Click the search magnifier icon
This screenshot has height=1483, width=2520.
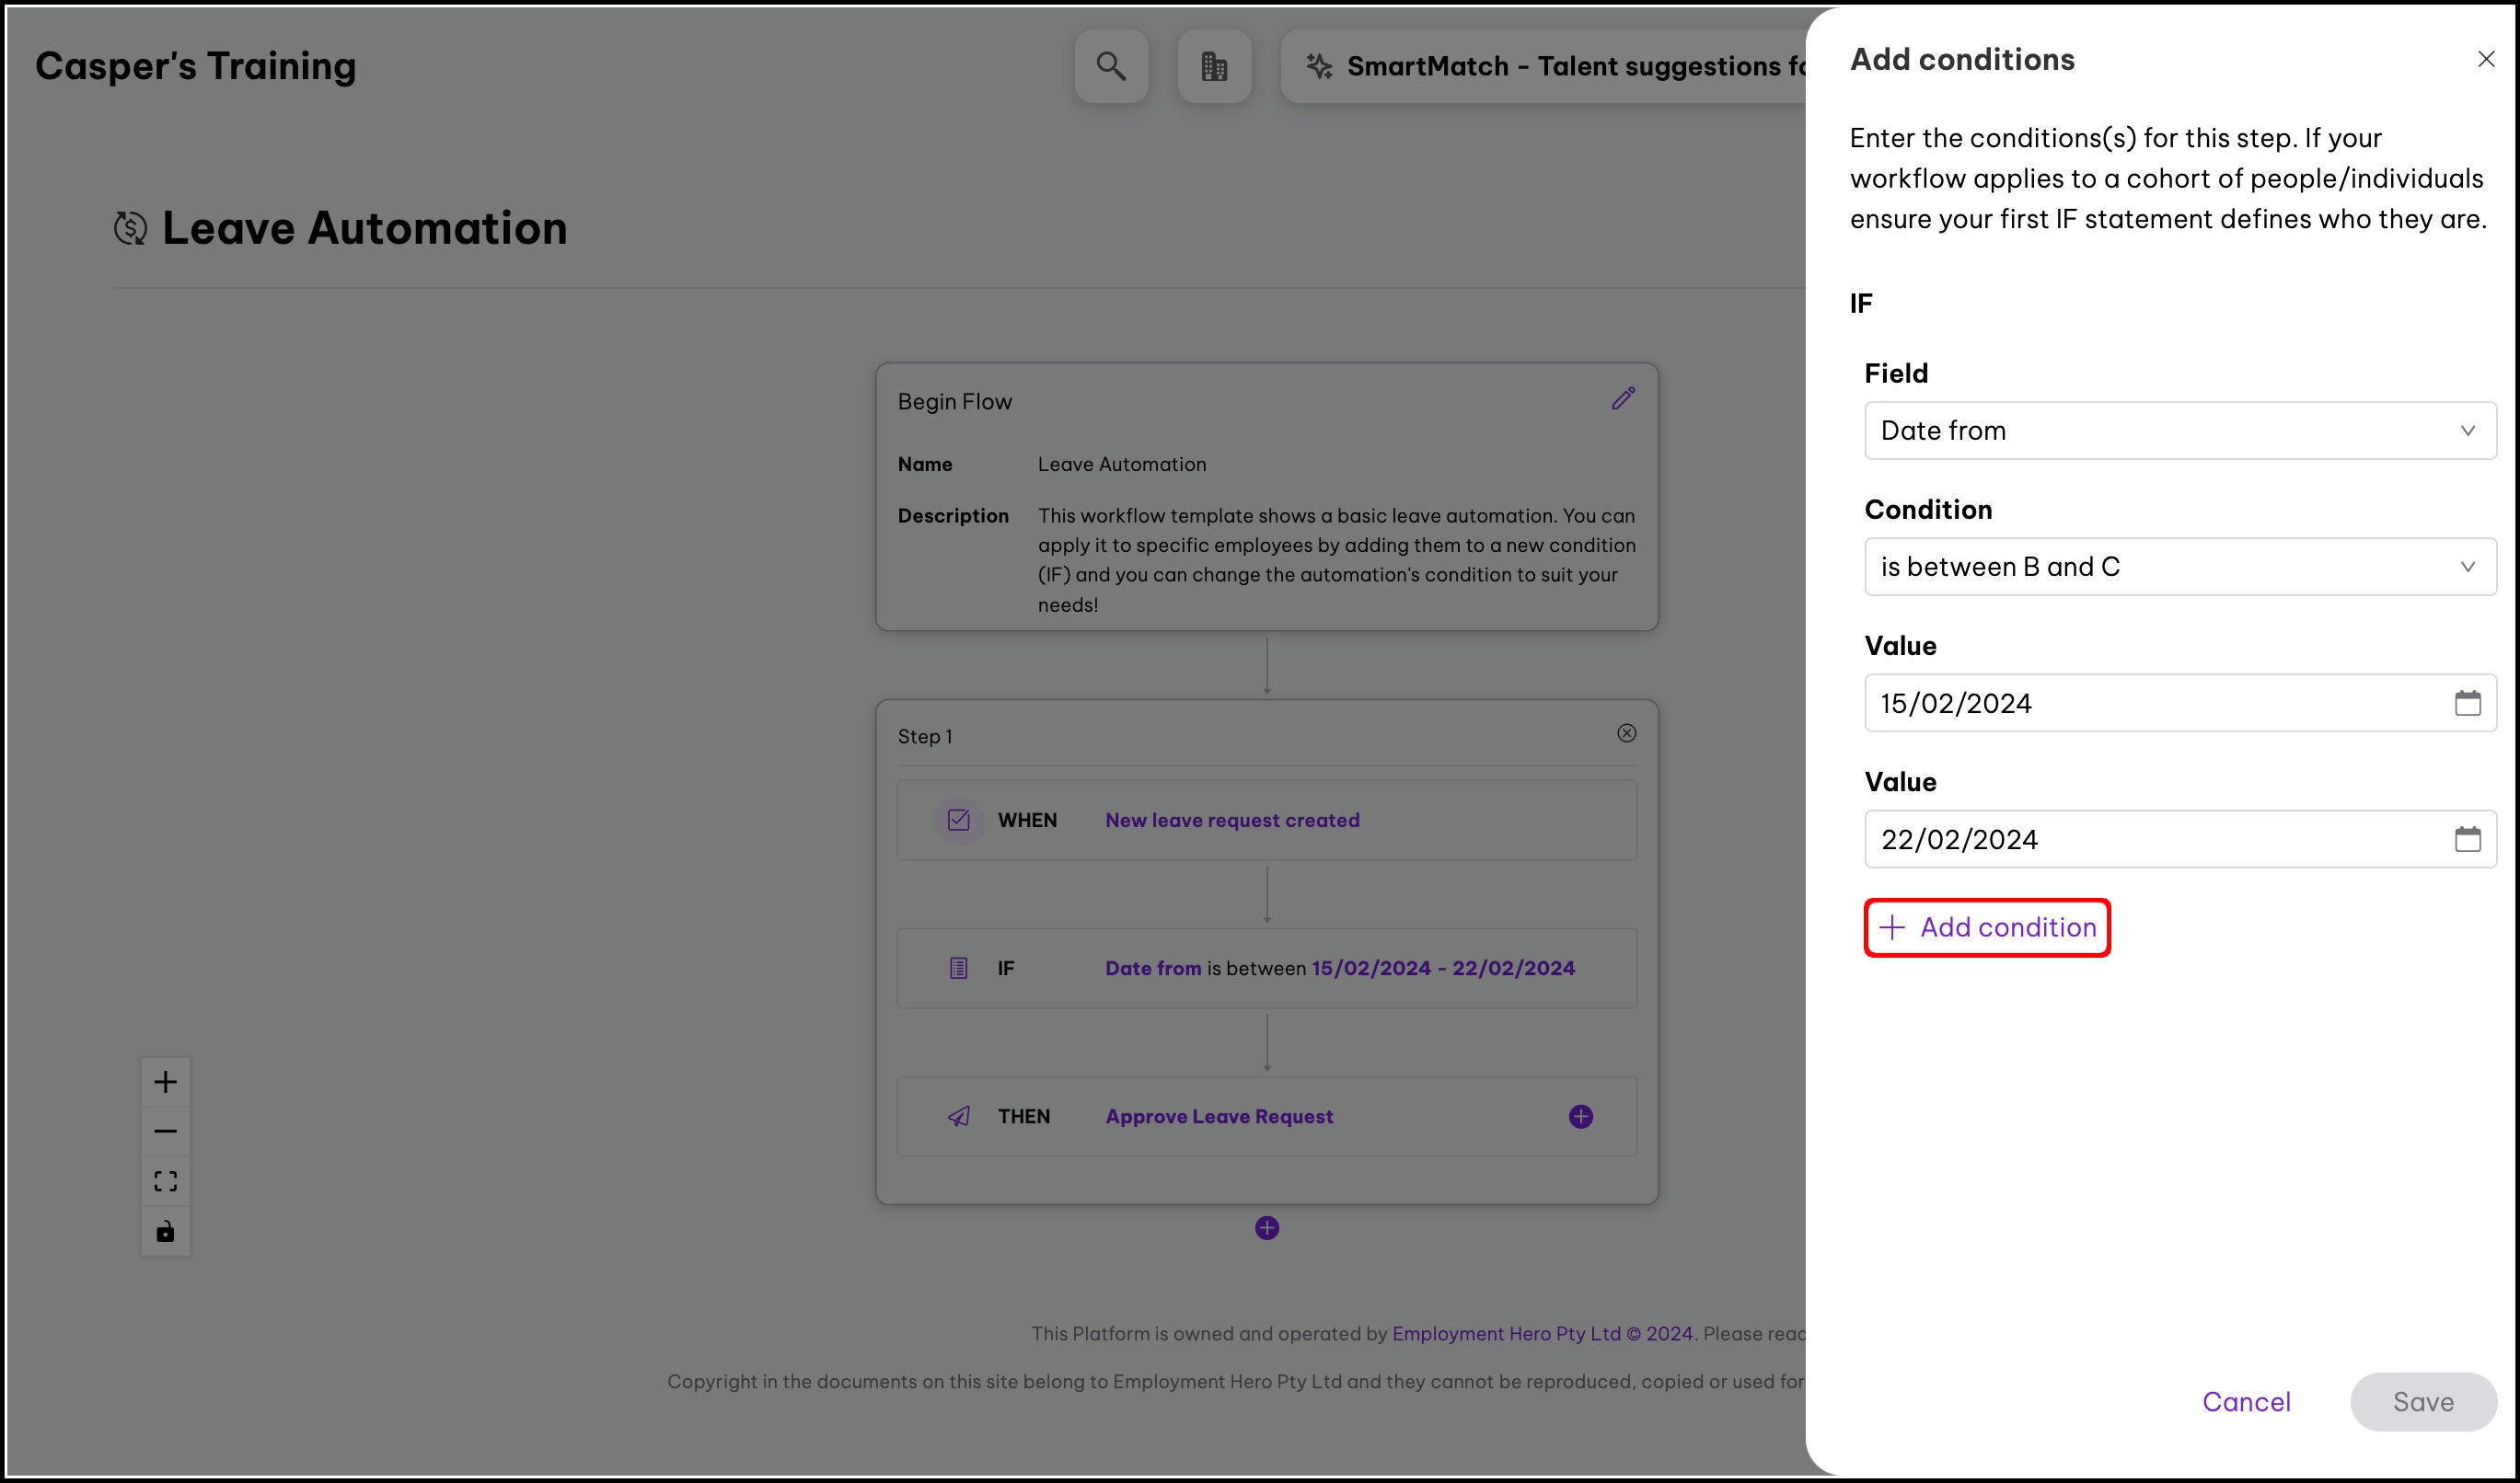[x=1111, y=66]
